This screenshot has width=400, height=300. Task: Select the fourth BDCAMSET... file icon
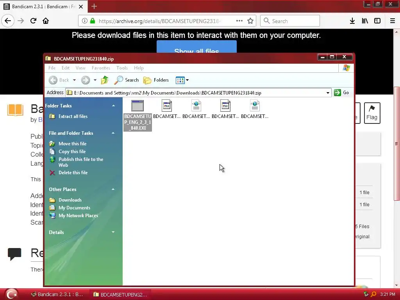[225, 105]
